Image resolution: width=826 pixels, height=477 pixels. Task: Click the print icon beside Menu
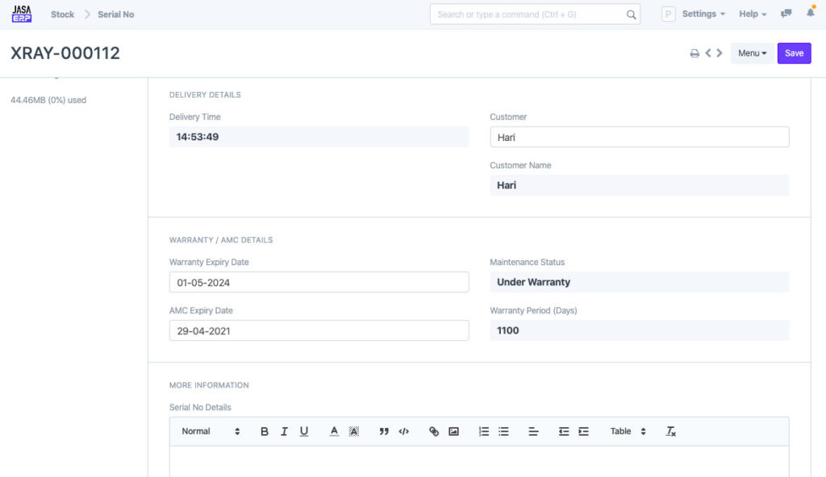click(694, 53)
